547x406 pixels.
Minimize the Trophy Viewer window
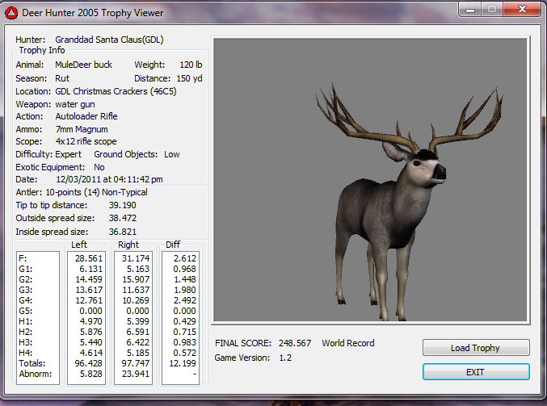pyautogui.click(x=470, y=10)
